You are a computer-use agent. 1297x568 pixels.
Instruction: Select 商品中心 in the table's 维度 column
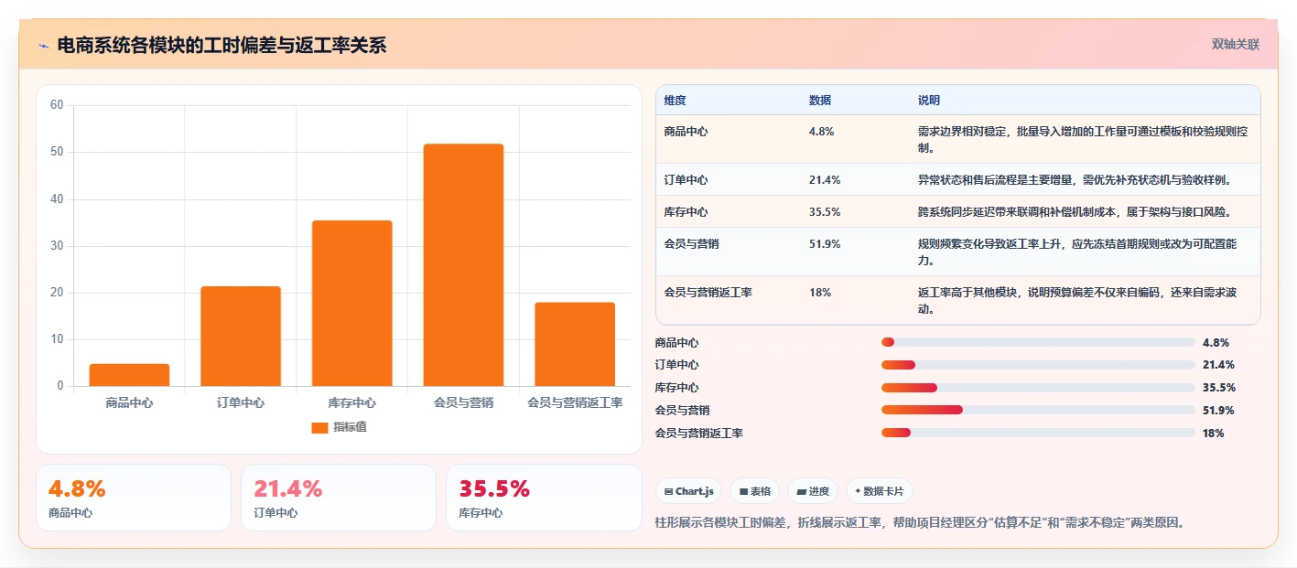point(686,131)
